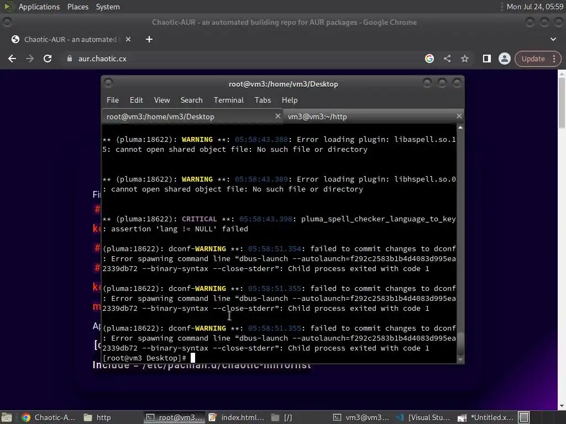Switch to vm3@vm3 terminal taskbar item
Screen dimensions: 566x424
tap(361, 417)
